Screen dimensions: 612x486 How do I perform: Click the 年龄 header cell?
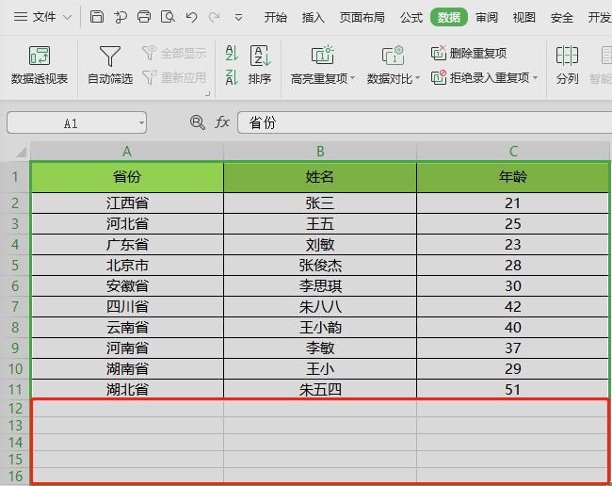513,177
